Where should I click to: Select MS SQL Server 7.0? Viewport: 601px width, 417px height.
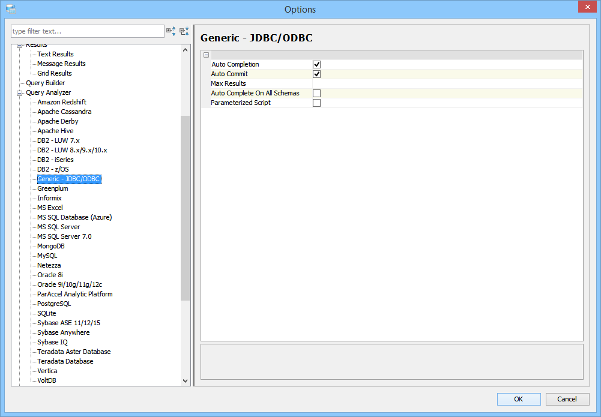pyautogui.click(x=64, y=236)
